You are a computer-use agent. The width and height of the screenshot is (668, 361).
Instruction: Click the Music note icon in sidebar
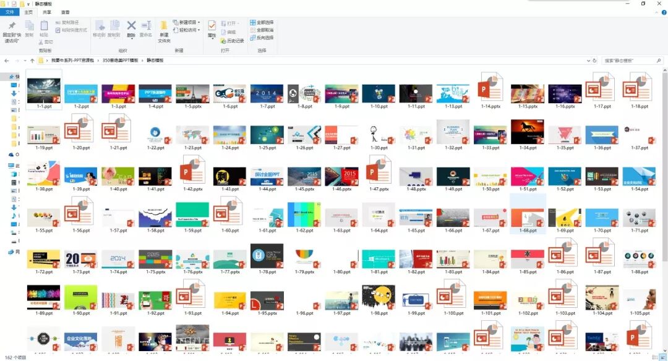[x=14, y=216]
